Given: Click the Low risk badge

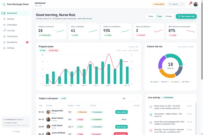Looking at the screenshot, I should pos(80,127).
